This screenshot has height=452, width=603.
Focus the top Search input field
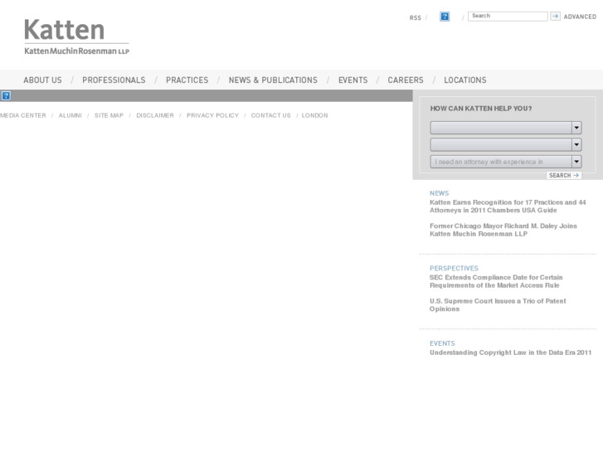(x=508, y=16)
